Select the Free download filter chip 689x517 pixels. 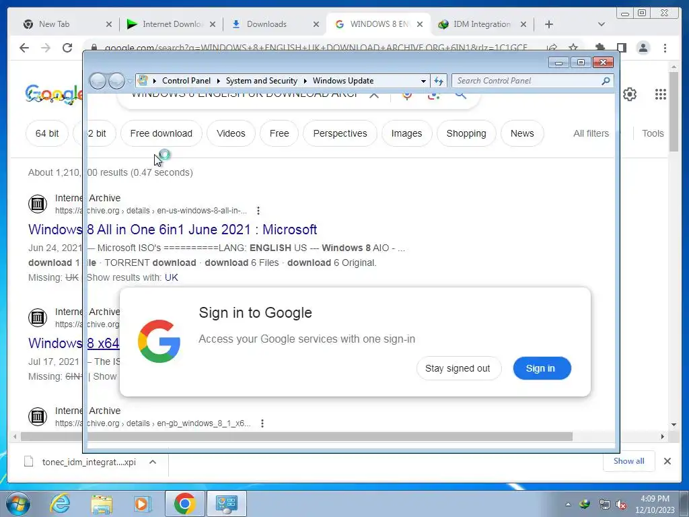[x=161, y=133]
